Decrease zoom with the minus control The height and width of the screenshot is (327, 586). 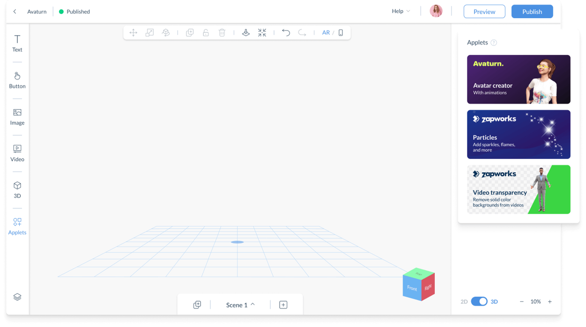522,301
